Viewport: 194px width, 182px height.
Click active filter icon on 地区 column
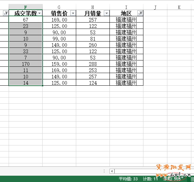pos(140,13)
